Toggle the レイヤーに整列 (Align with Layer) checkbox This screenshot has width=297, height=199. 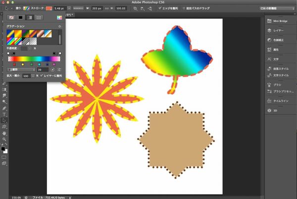42,76
